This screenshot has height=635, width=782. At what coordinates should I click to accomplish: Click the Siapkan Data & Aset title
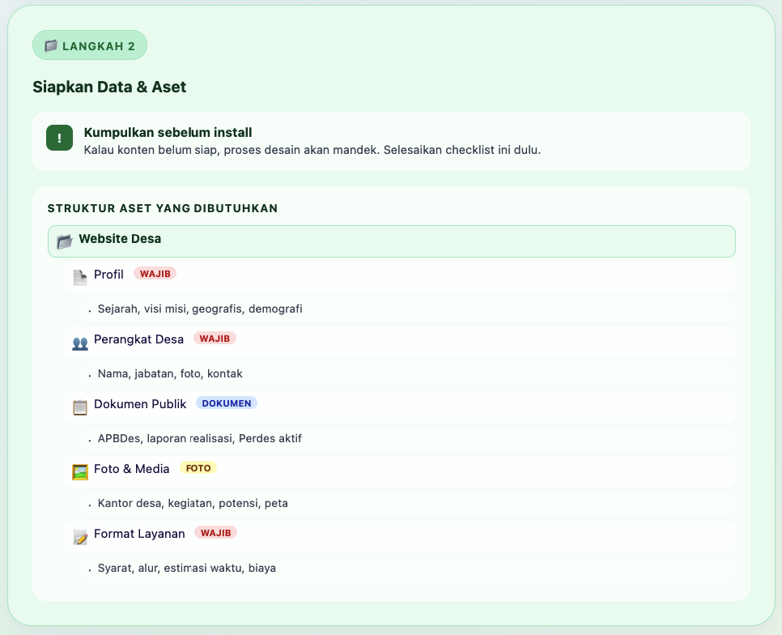click(x=109, y=87)
